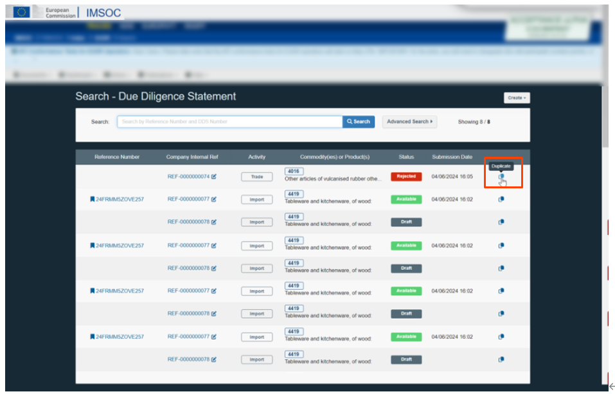
Task: Click the blue Search button
Action: 359,121
